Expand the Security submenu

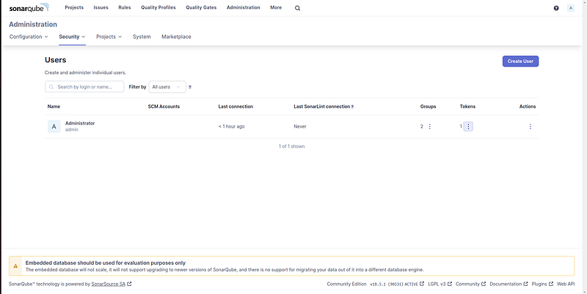click(72, 37)
